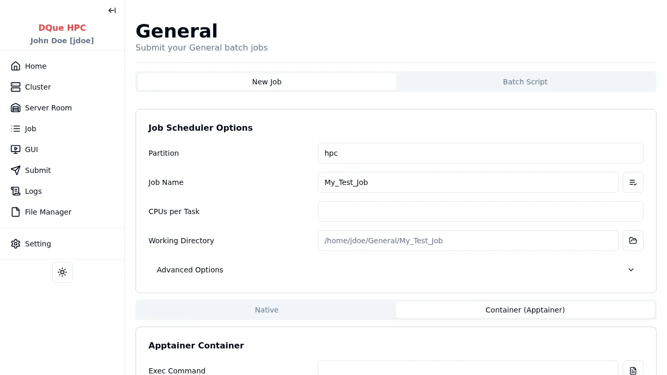Click the CPUs per Task field

point(480,211)
